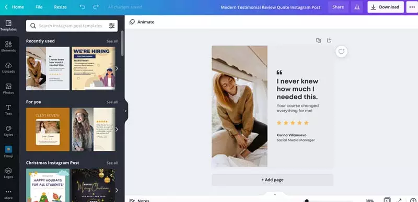Select the curly-haired woman review template
This screenshot has height=202, width=418.
click(94, 129)
